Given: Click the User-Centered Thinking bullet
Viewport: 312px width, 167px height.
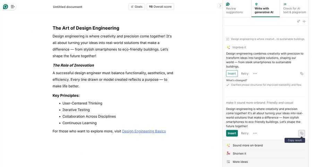Looking at the screenshot, I should pos(82,103).
